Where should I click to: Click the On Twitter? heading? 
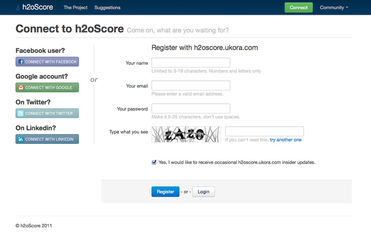tap(33, 102)
